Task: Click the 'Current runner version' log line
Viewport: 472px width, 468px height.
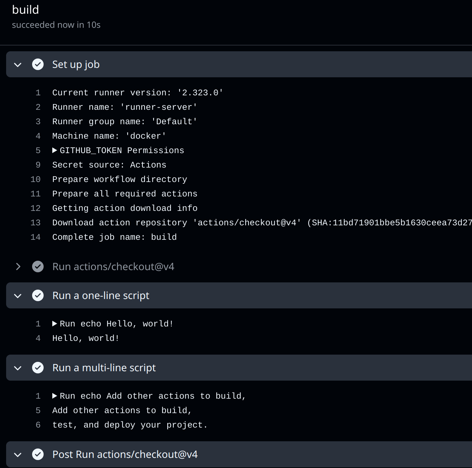Action: 137,92
